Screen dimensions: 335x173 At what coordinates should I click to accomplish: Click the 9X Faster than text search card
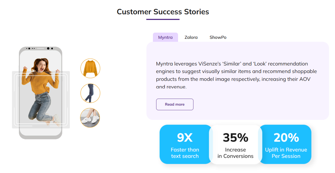point(185,144)
